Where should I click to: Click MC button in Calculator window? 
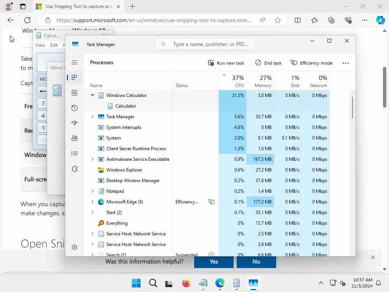pos(43,79)
